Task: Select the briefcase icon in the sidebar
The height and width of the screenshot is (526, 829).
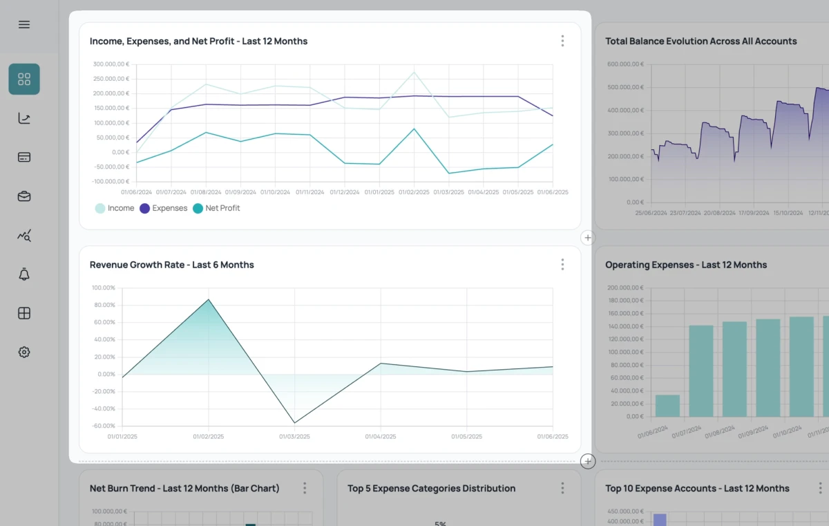Action: tap(23, 196)
